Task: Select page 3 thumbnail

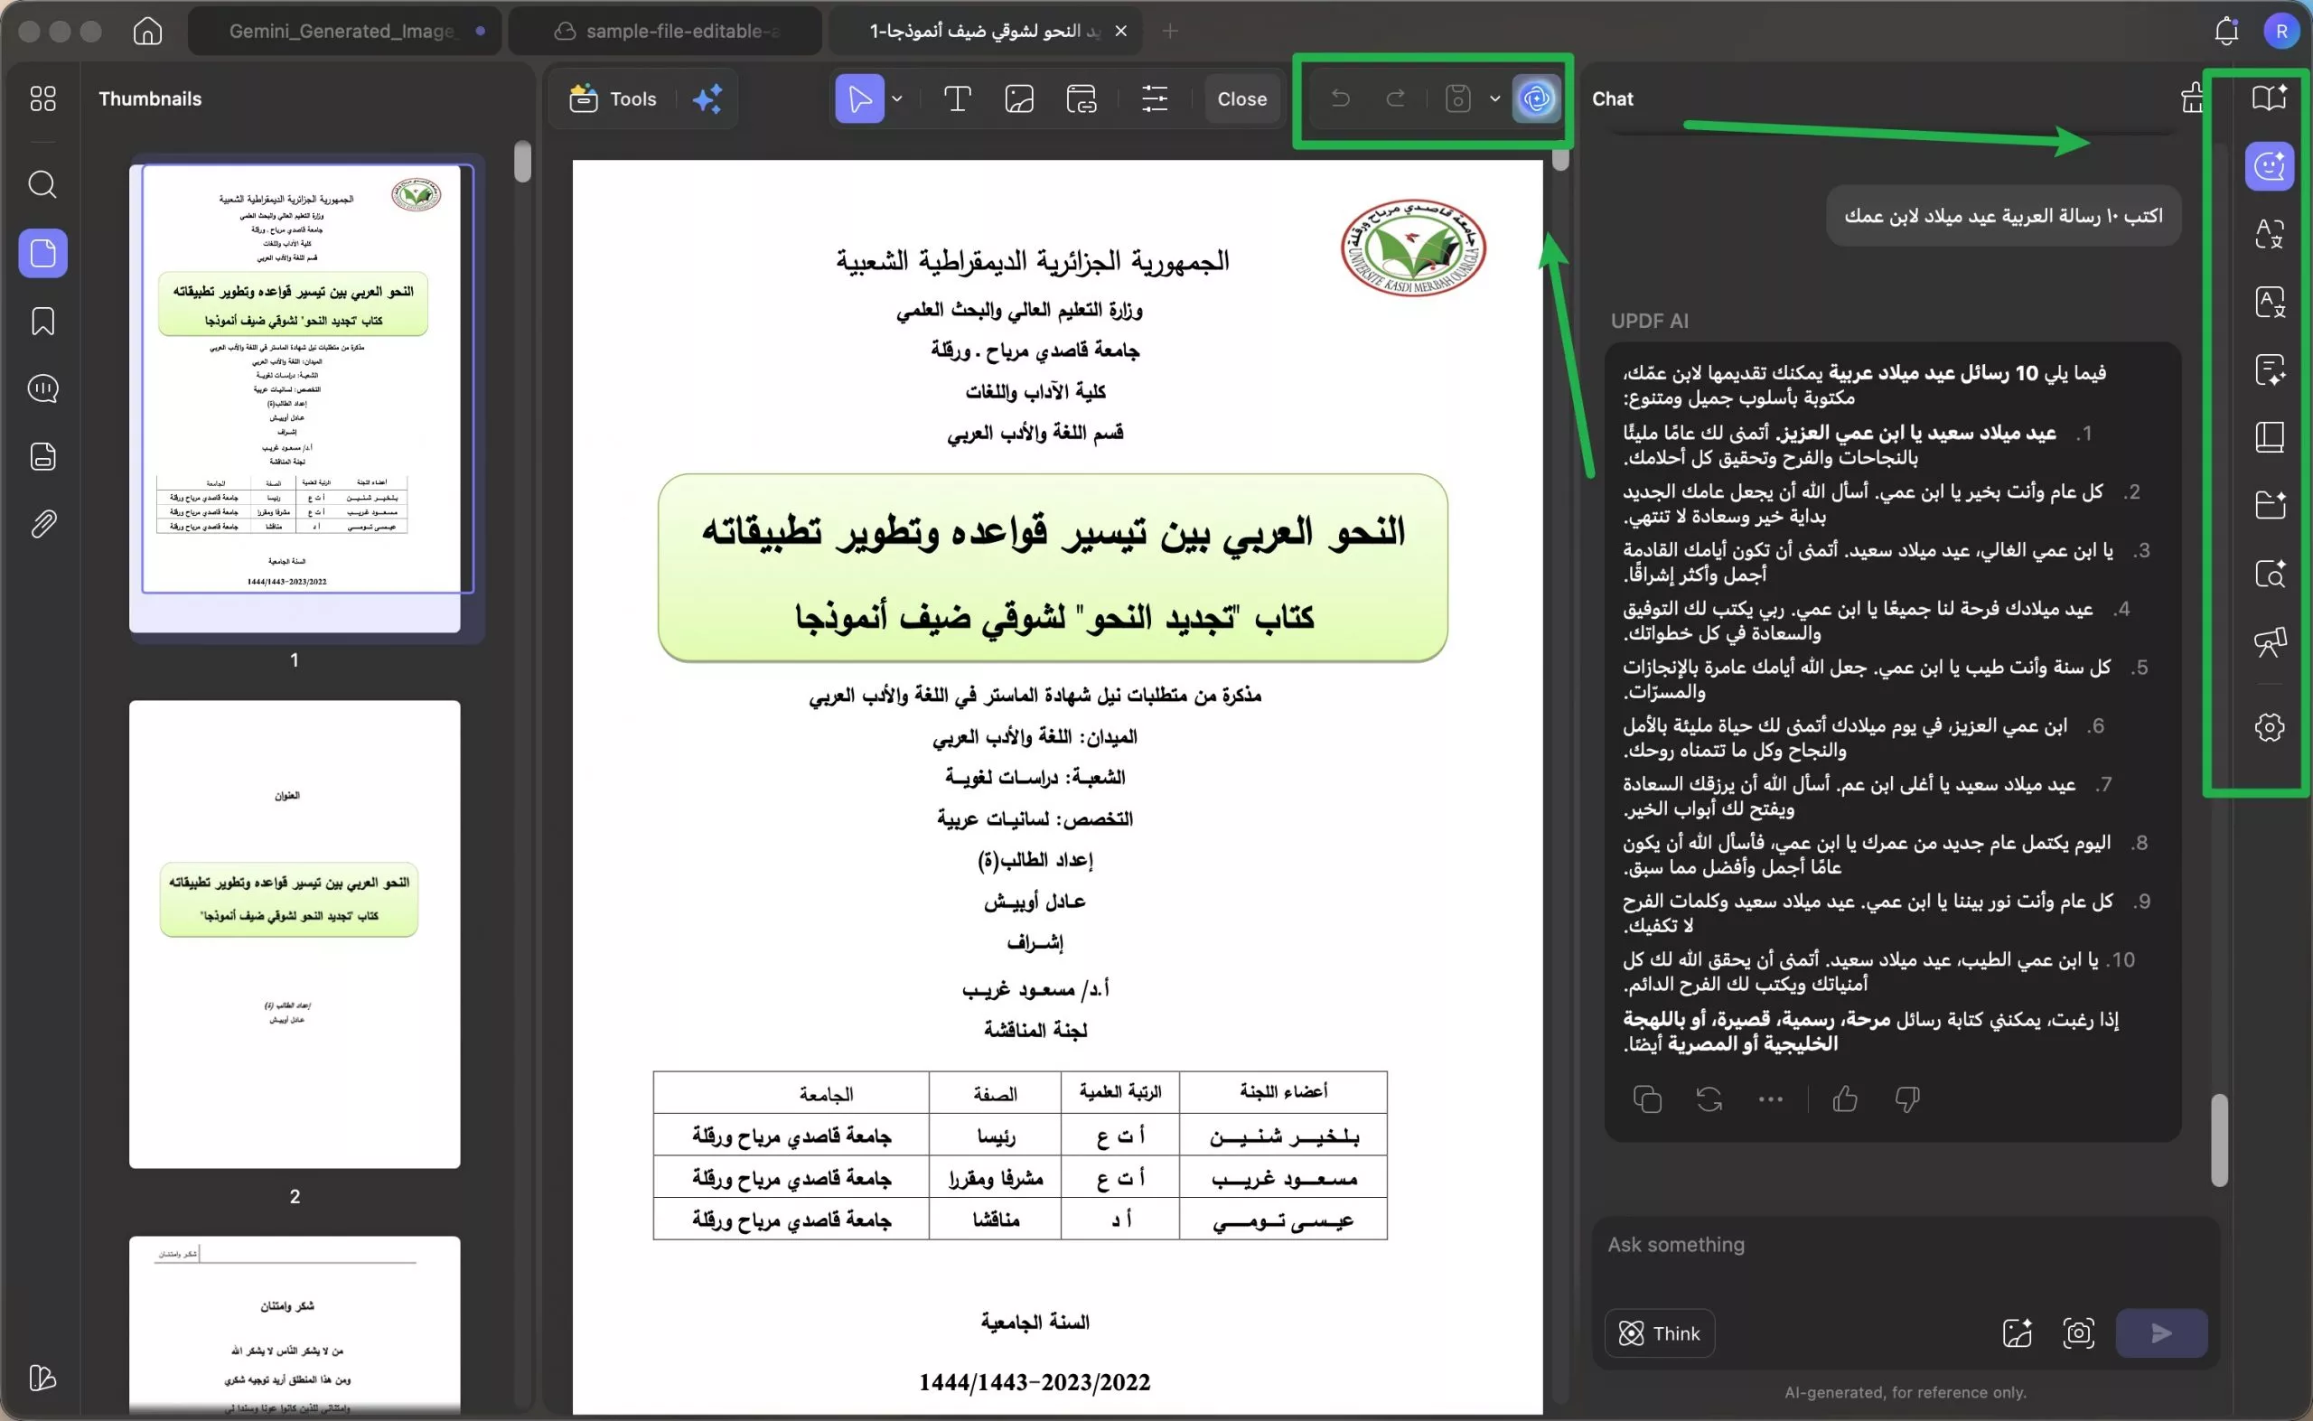Action: [x=295, y=1324]
